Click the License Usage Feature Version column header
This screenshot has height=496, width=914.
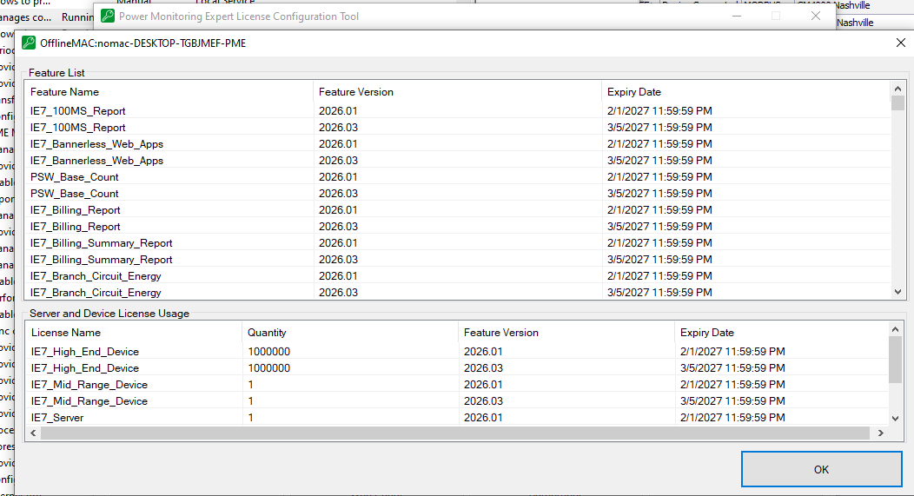click(566, 333)
